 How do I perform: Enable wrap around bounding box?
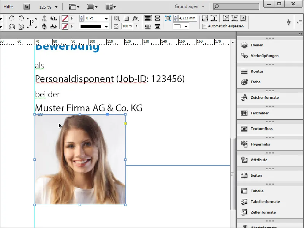pyautogui.click(x=157, y=18)
